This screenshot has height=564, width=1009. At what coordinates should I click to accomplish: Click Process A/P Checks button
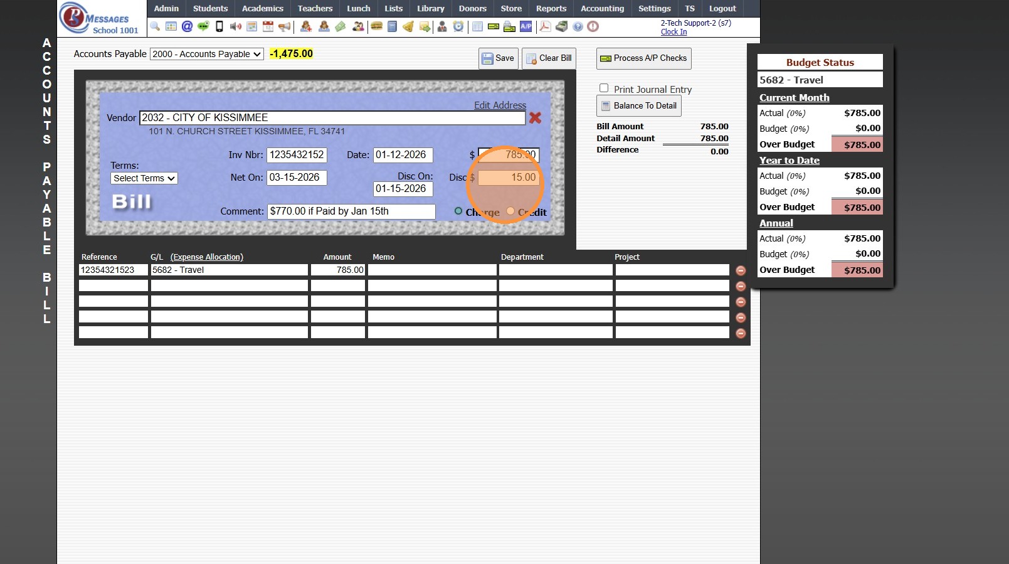[643, 58]
